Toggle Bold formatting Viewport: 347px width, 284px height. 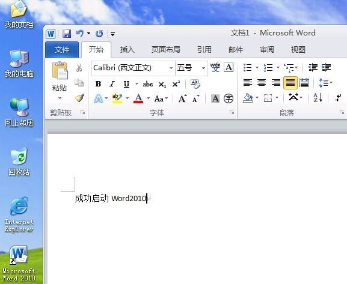tap(98, 84)
